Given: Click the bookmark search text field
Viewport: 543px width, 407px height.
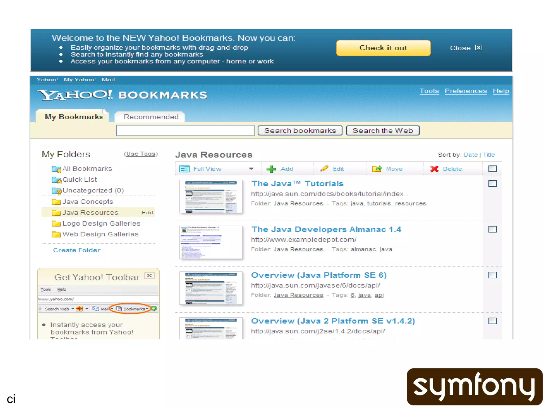Looking at the screenshot, I should (x=185, y=130).
